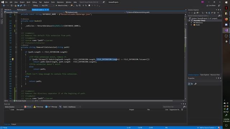Switch to the MyGarage.json tab
This screenshot has height=129, width=230.
[22, 10]
